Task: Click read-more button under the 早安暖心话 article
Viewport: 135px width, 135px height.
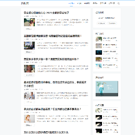Action: click(x=29, y=29)
